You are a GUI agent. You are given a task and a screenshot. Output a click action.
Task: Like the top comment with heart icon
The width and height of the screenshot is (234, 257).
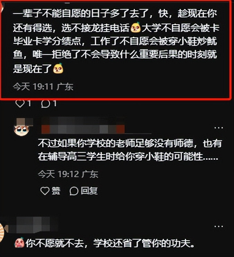tap(20, 104)
